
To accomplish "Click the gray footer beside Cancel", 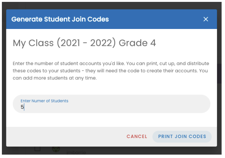I will coord(66,137).
